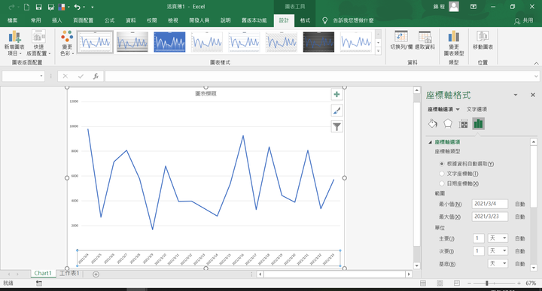The image size is (542, 291).
Task: Click the zoom out minus button
Action: click(x=469, y=283)
